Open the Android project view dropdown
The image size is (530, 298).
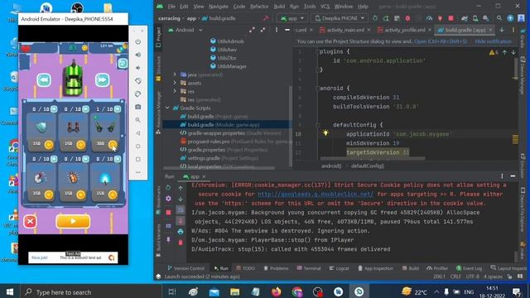[x=185, y=30]
